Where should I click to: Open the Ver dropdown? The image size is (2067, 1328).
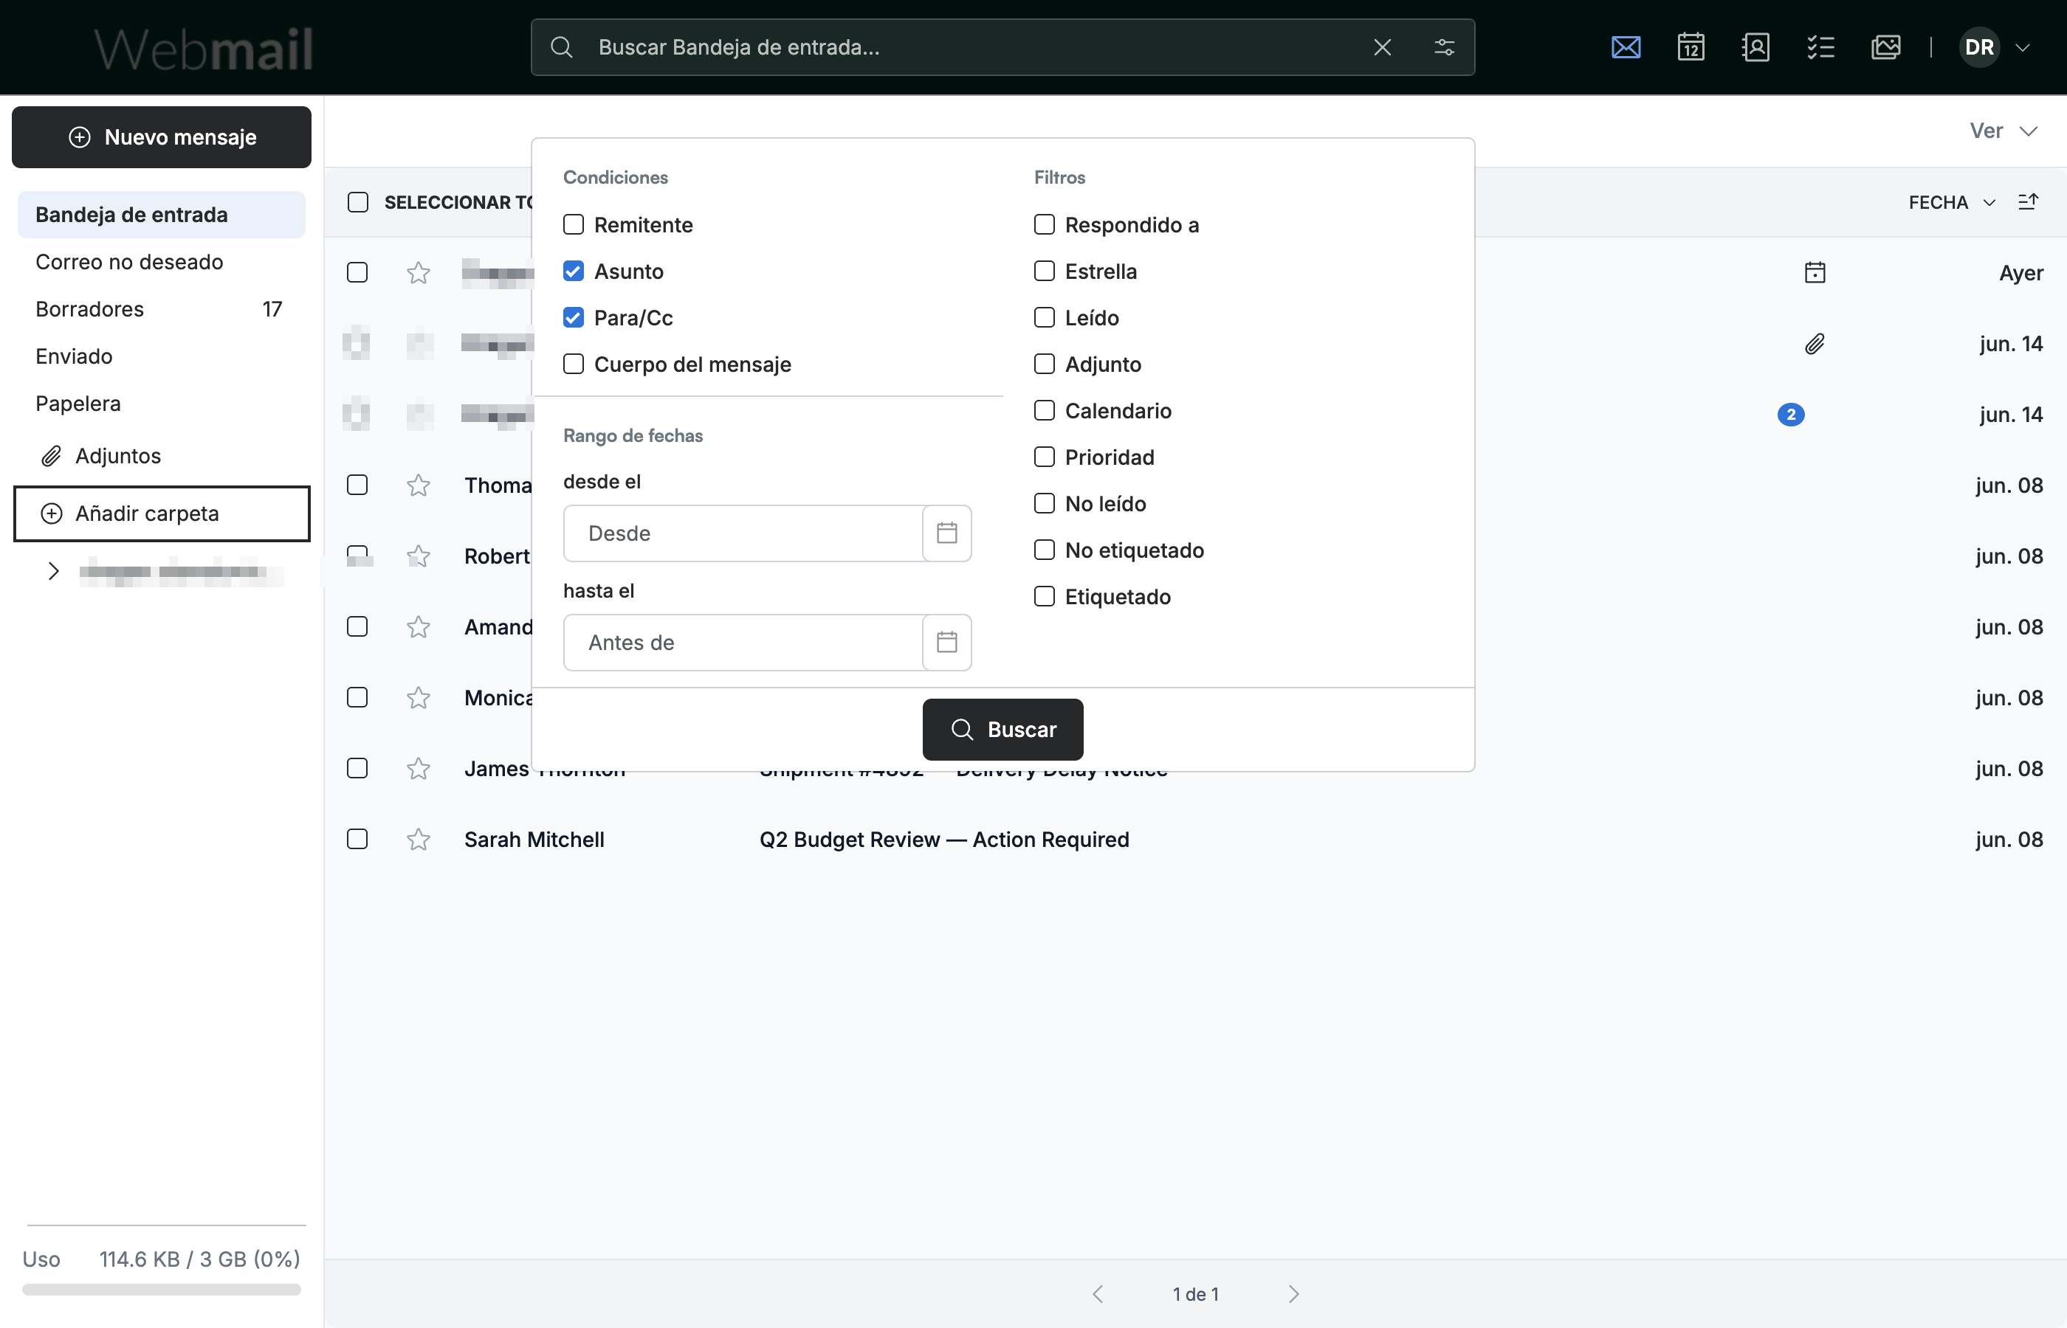(2004, 131)
